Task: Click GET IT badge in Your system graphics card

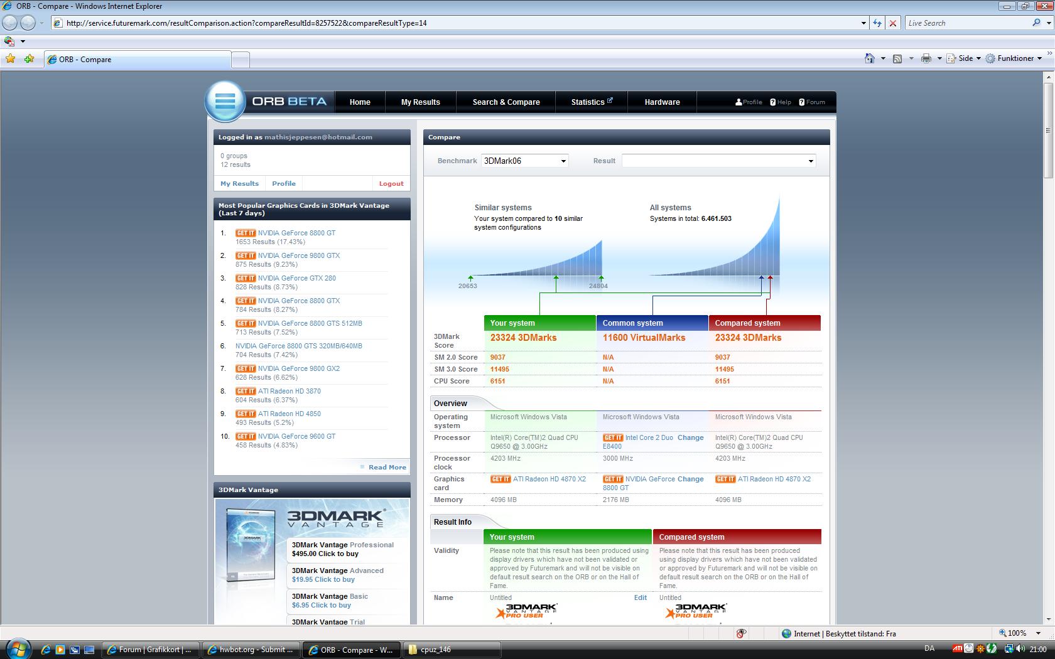Action: point(500,479)
